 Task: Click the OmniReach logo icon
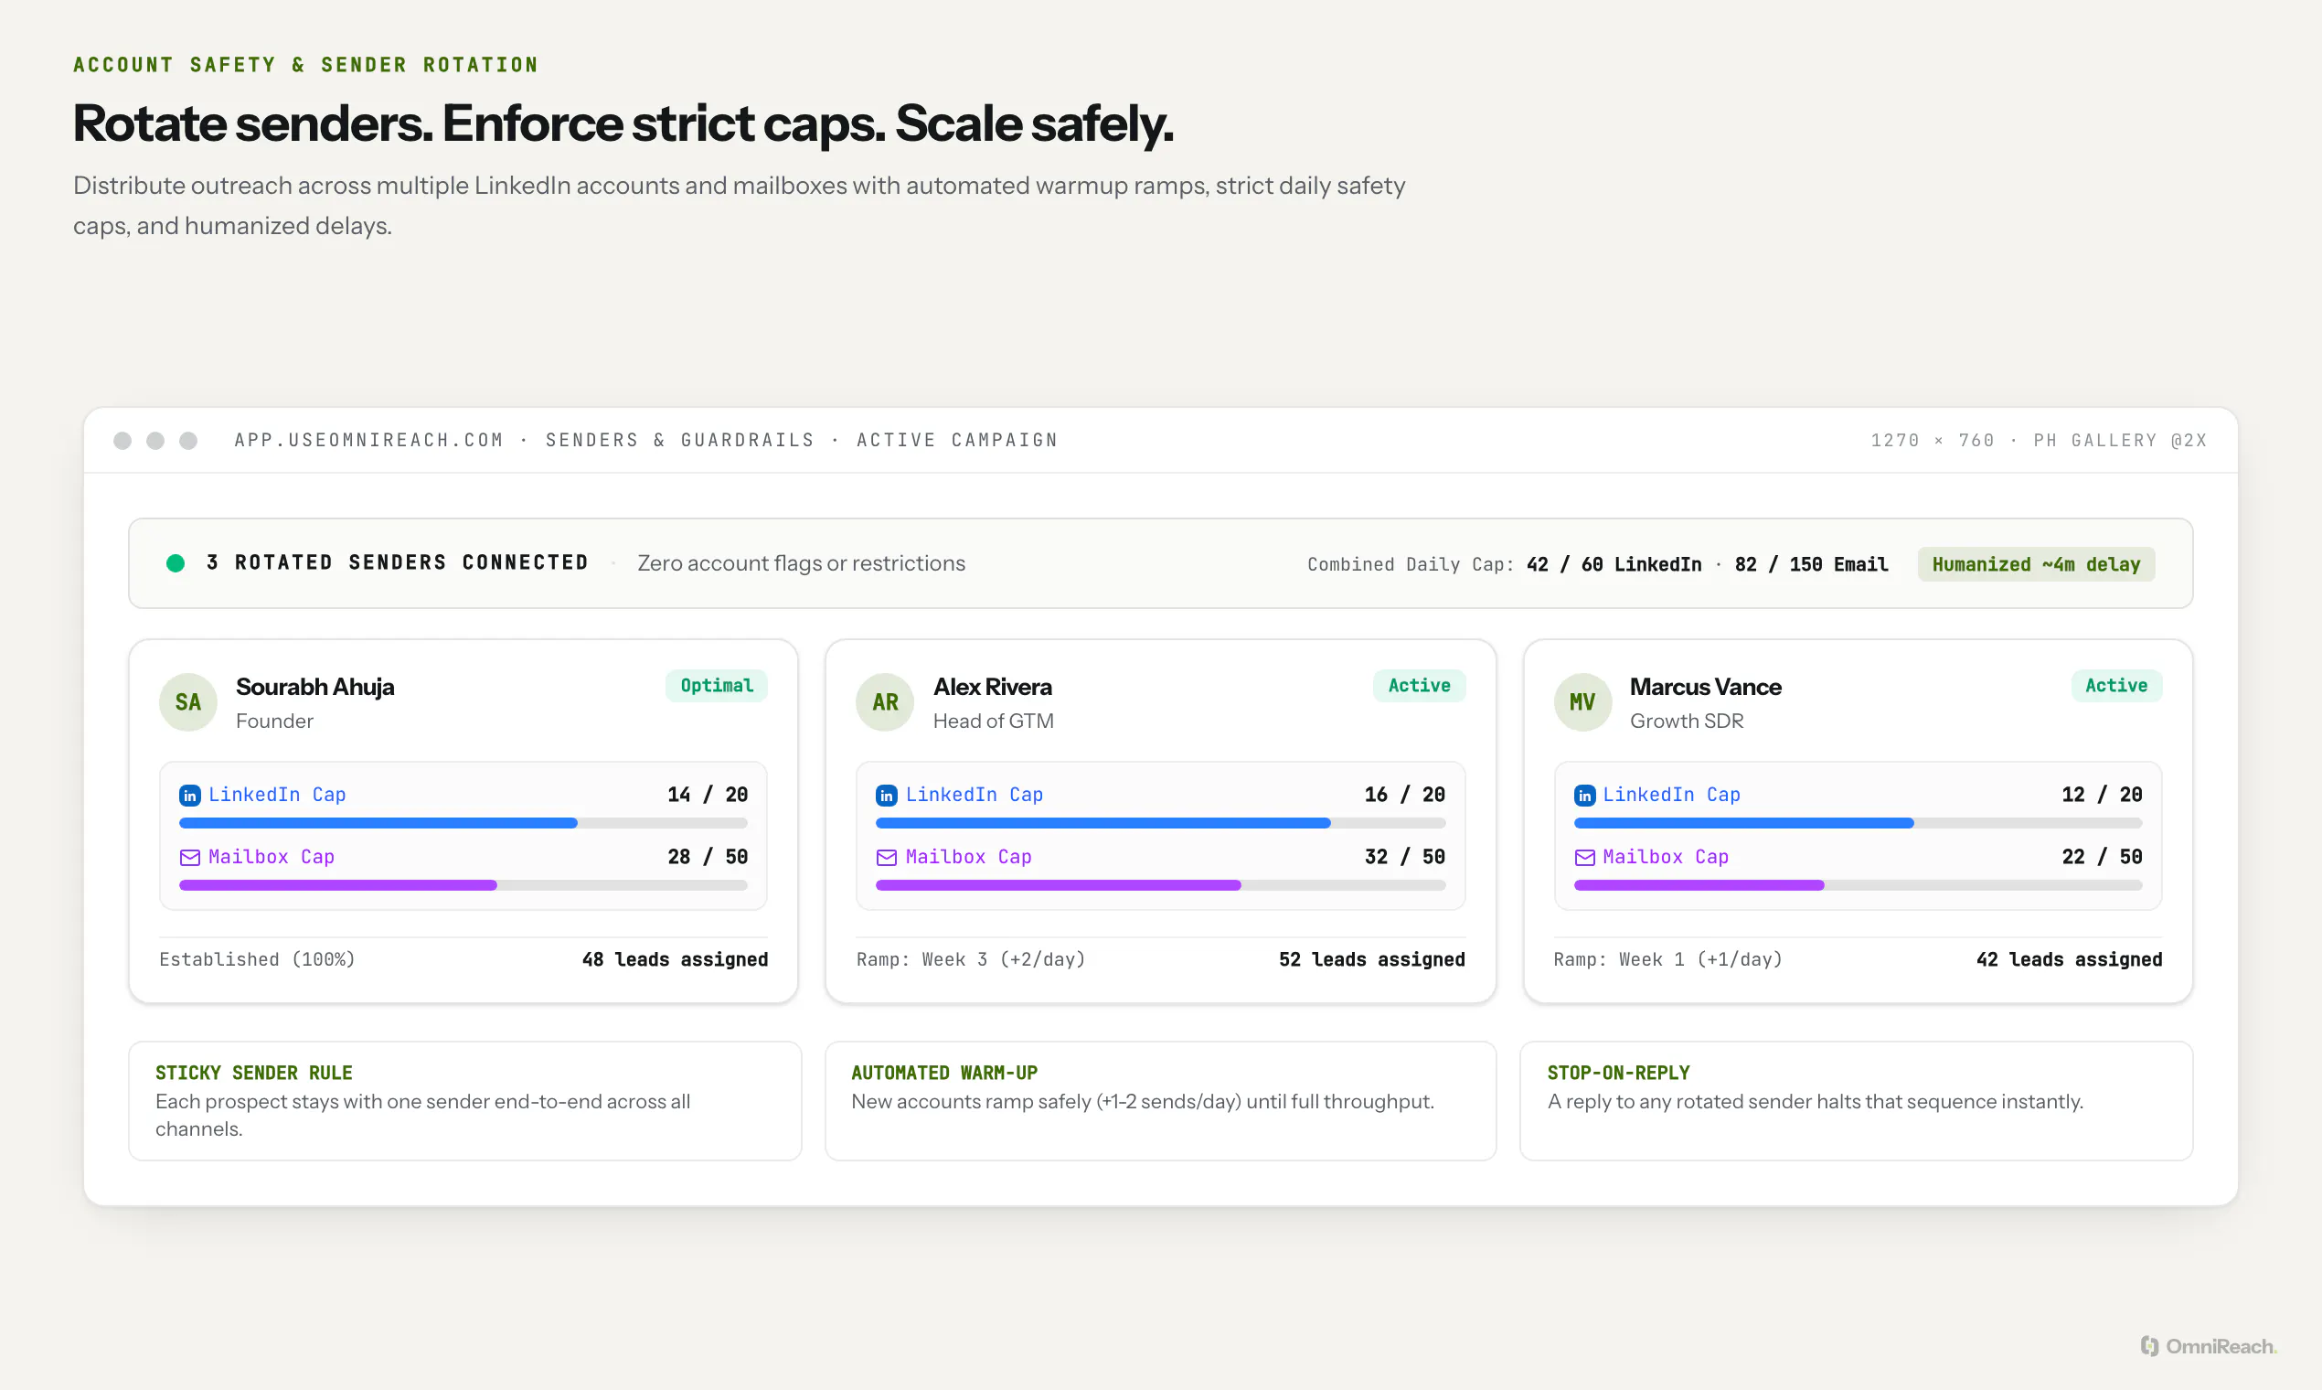(x=2150, y=1346)
